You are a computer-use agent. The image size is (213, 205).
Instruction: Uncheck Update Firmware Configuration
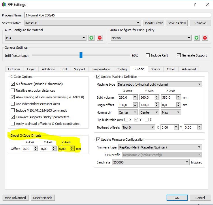click(x=98, y=140)
